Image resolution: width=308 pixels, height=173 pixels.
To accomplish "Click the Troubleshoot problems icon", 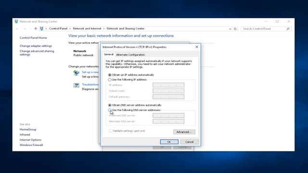I will (76, 86).
